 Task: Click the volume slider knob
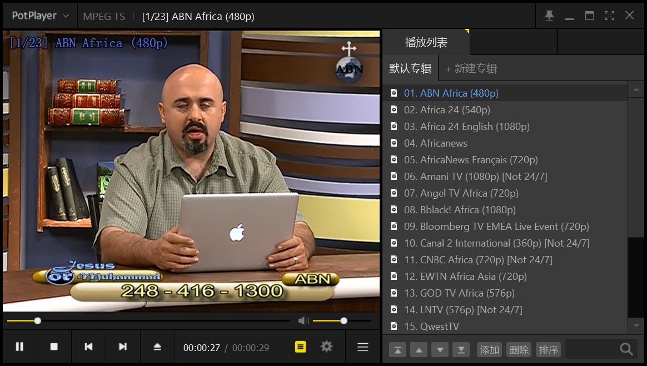tap(344, 320)
